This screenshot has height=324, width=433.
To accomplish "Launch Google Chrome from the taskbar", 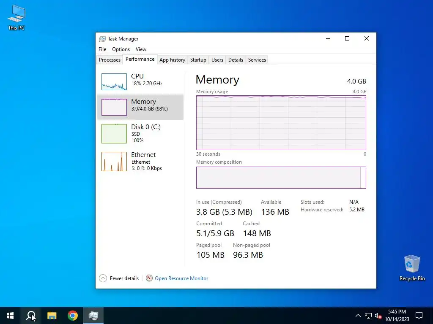I will coord(73,316).
